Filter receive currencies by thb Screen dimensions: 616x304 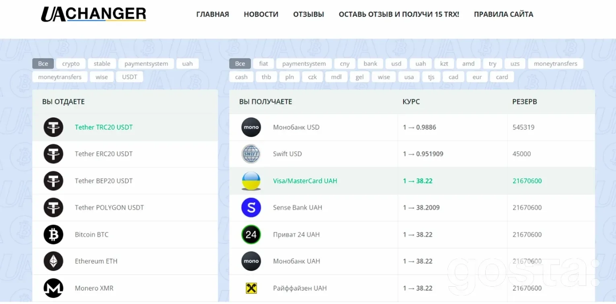click(x=266, y=77)
